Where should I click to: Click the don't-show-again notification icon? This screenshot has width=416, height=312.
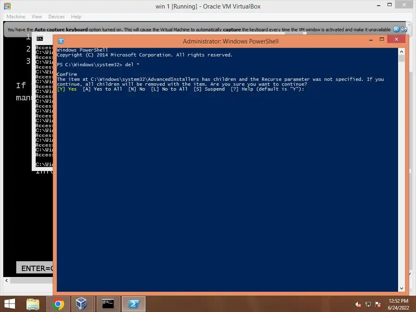404,29
